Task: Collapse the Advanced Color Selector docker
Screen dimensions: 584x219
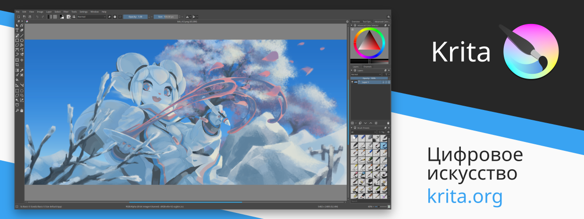Action: point(352,25)
